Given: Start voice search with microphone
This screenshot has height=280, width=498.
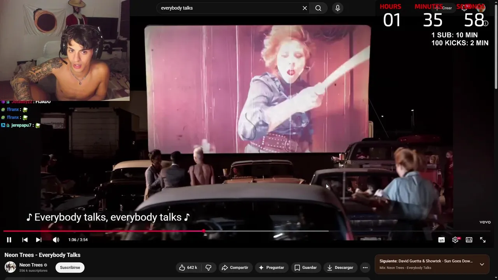Looking at the screenshot, I should 337,8.
